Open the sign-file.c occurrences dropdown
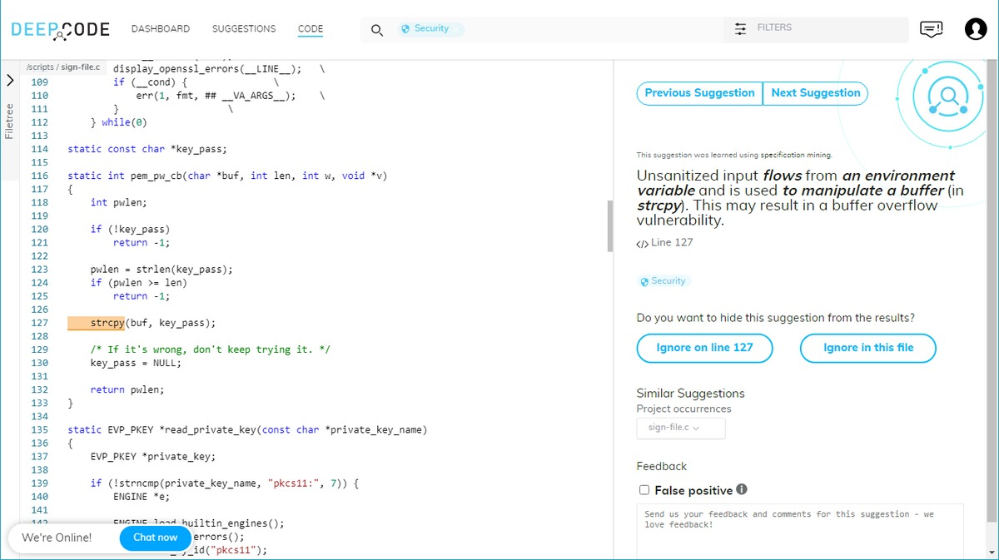 tap(680, 428)
